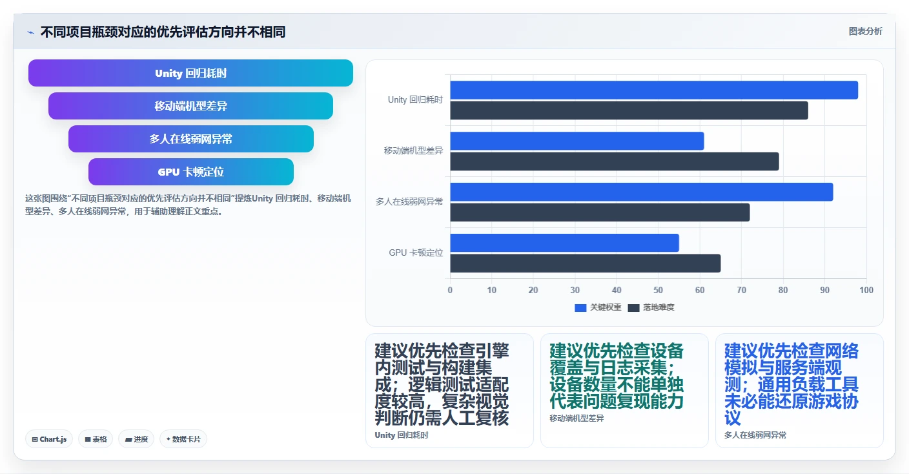Select the Unity 回归耗时 funnel stage

click(x=190, y=73)
